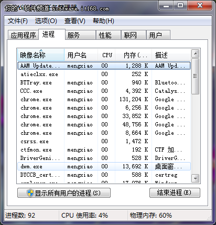This screenshot has width=216, height=225.
Task: Select the dwm.exe process row
Action: click(104, 166)
